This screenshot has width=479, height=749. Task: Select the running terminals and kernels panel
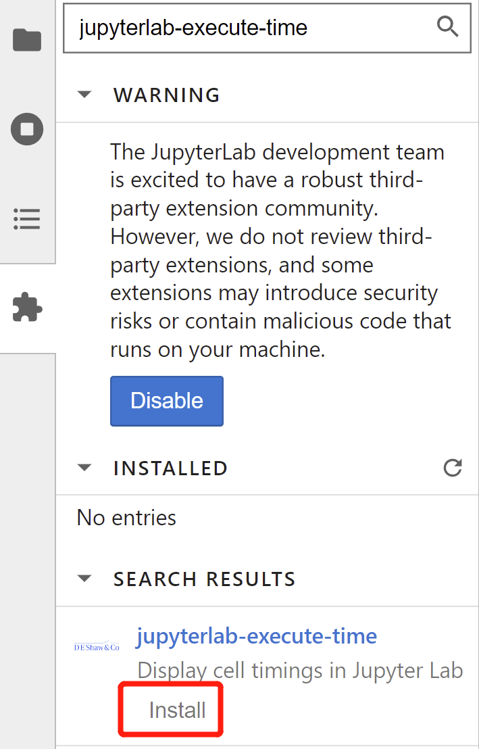click(27, 129)
